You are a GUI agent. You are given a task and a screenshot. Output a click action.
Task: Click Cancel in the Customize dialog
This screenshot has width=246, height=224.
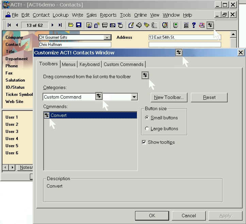pos(189,216)
